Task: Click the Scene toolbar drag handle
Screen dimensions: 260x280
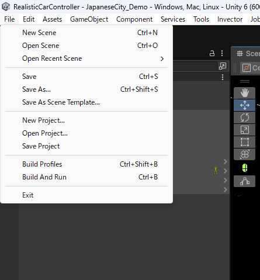Action: pos(235,68)
